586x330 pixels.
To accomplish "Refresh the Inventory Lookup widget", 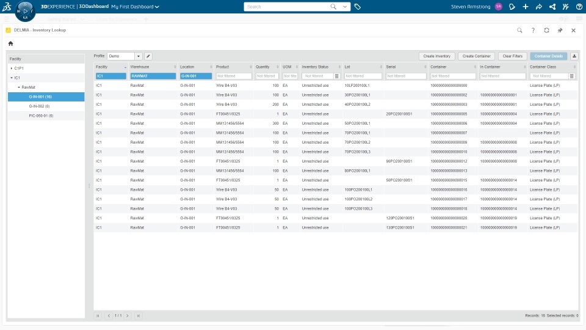I will click(x=546, y=31).
